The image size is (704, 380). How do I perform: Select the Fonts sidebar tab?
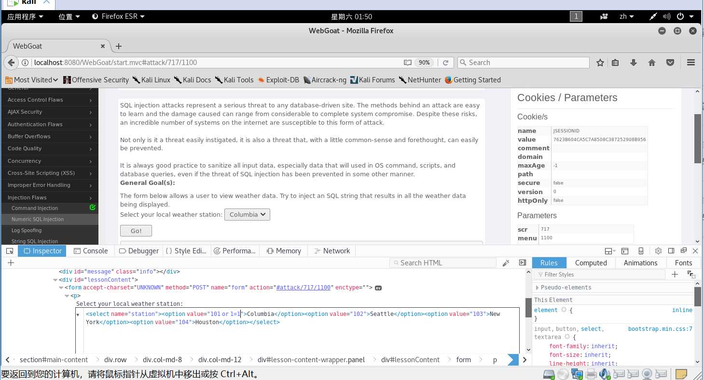(683, 262)
